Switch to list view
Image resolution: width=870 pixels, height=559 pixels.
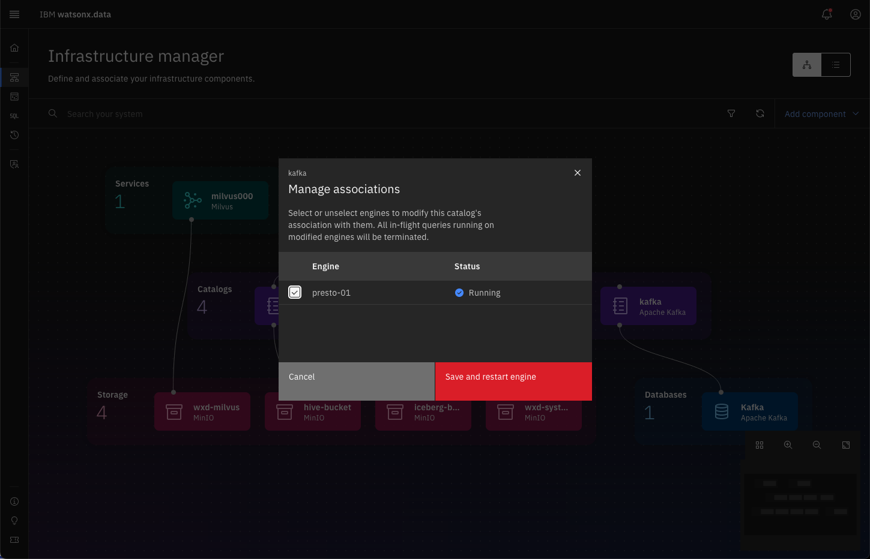coord(836,65)
